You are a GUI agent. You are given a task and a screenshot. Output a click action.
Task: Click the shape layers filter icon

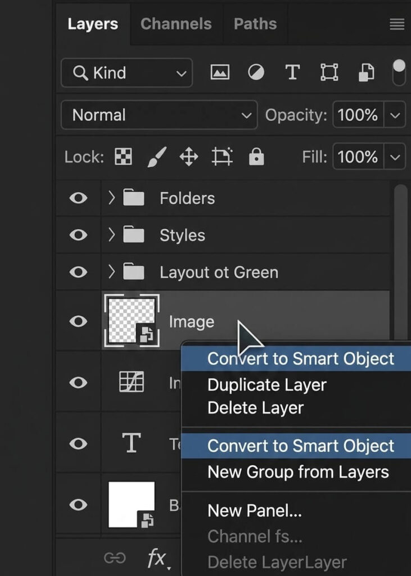pyautogui.click(x=329, y=72)
